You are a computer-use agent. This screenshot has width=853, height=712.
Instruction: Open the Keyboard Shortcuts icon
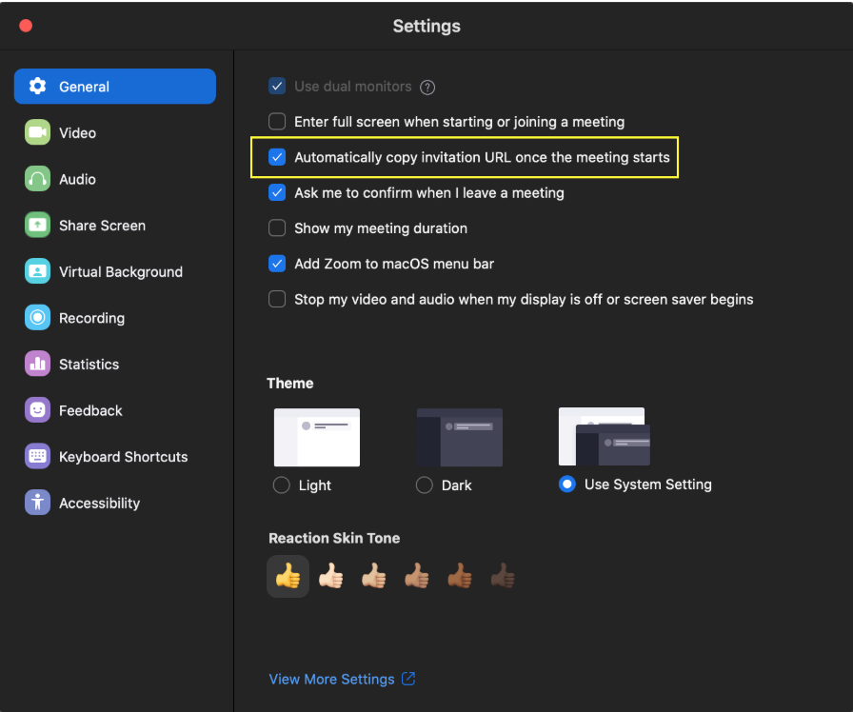coord(37,457)
